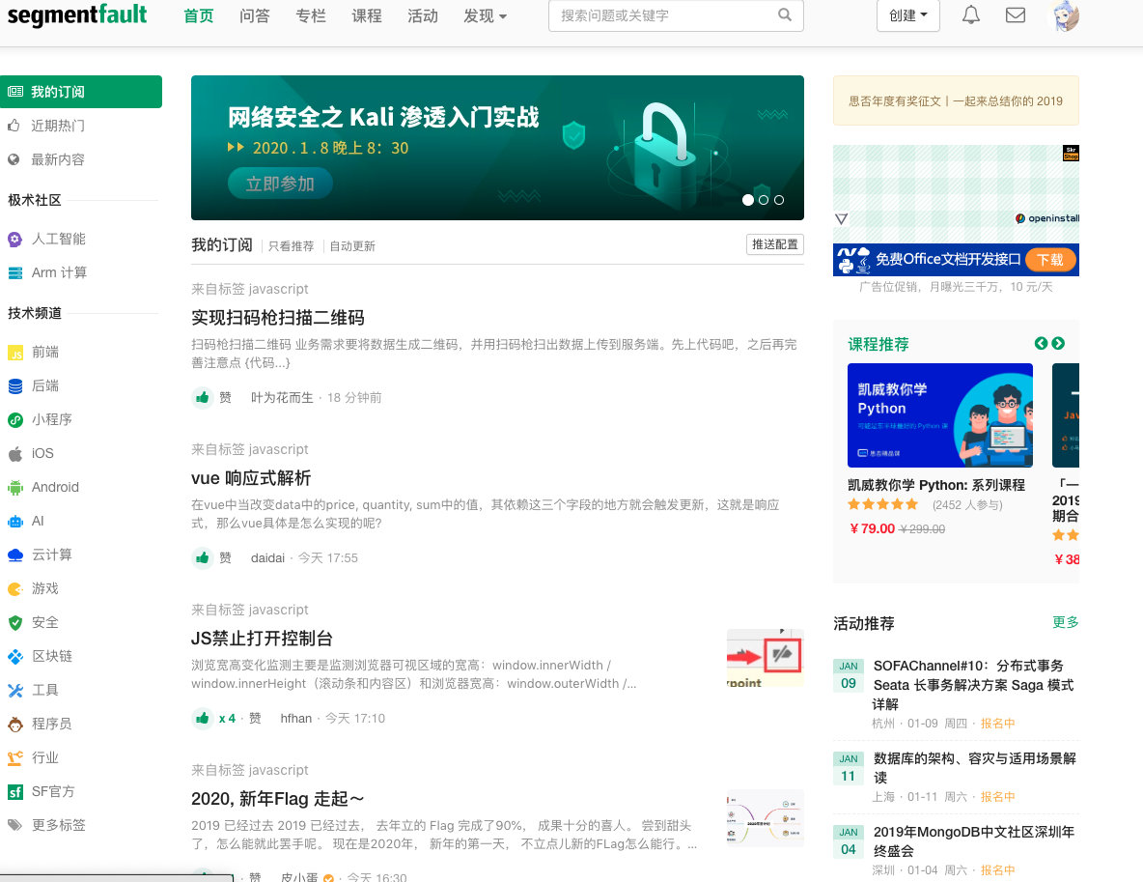The width and height of the screenshot is (1143, 882).
Task: Open article 2020, 新年Flag 走起～
Action: click(278, 799)
